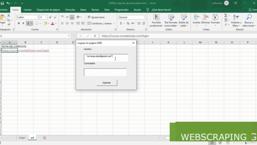
Task: Click the insert function fx button
Action: tap(95, 36)
